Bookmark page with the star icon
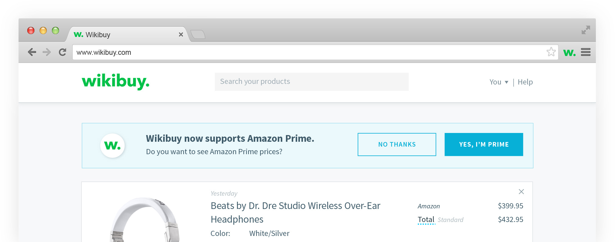Screen dimensions: 615x242 coord(551,52)
